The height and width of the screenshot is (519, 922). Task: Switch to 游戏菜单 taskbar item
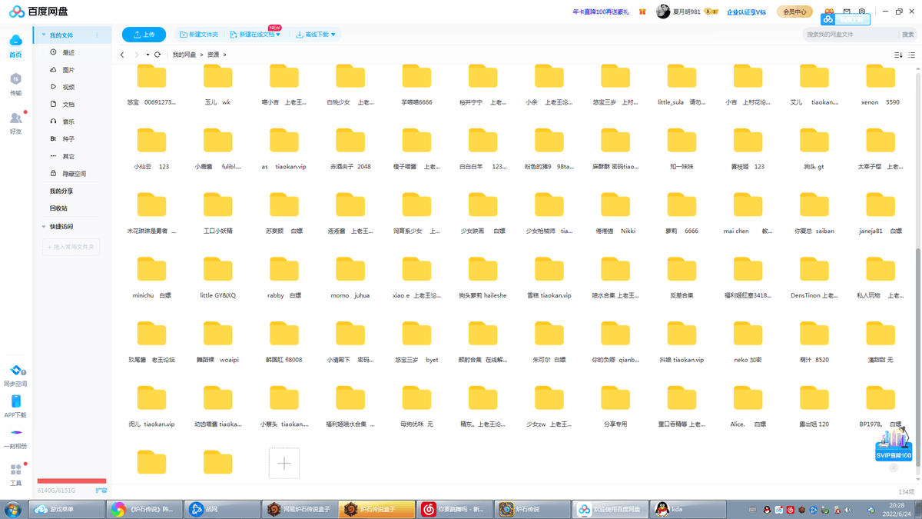(66, 509)
